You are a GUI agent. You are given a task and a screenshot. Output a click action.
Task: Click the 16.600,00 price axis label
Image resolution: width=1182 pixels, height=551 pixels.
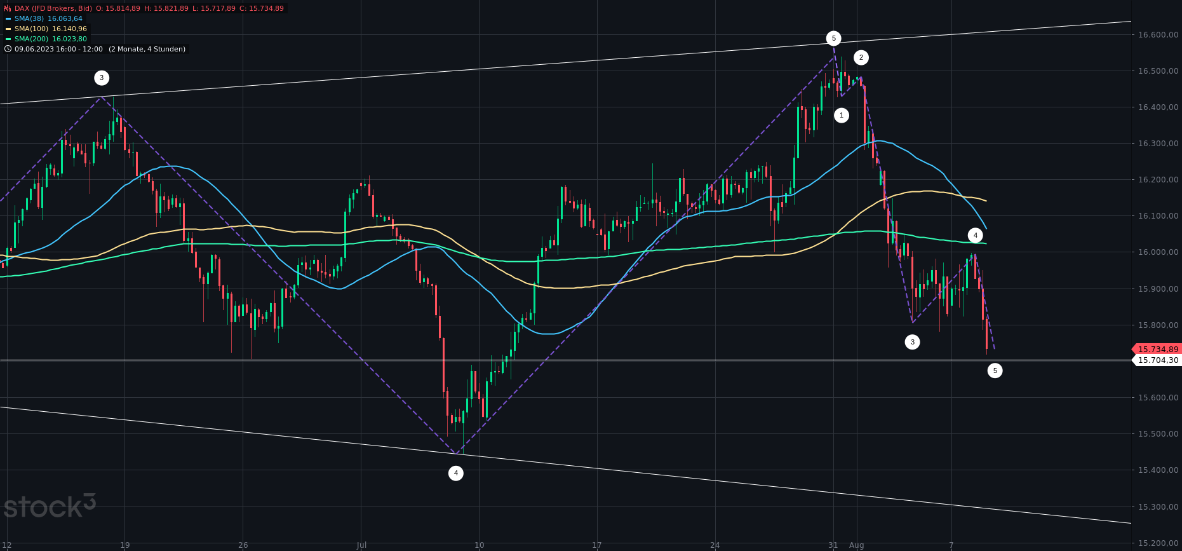click(x=1158, y=34)
